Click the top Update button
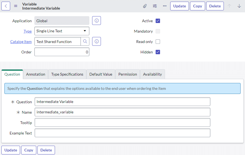The width and height of the screenshot is (245, 155). coord(180,6)
